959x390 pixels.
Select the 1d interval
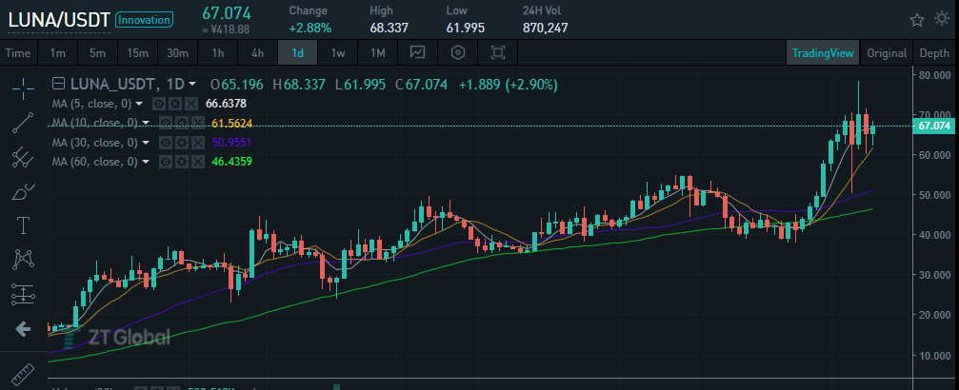(298, 53)
